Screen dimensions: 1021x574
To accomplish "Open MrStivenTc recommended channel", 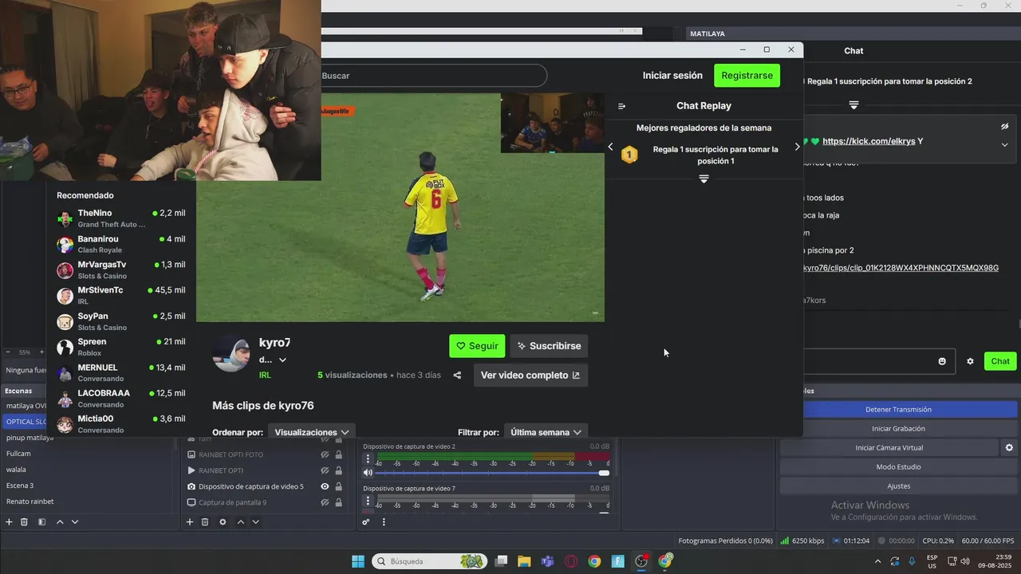I will [121, 295].
